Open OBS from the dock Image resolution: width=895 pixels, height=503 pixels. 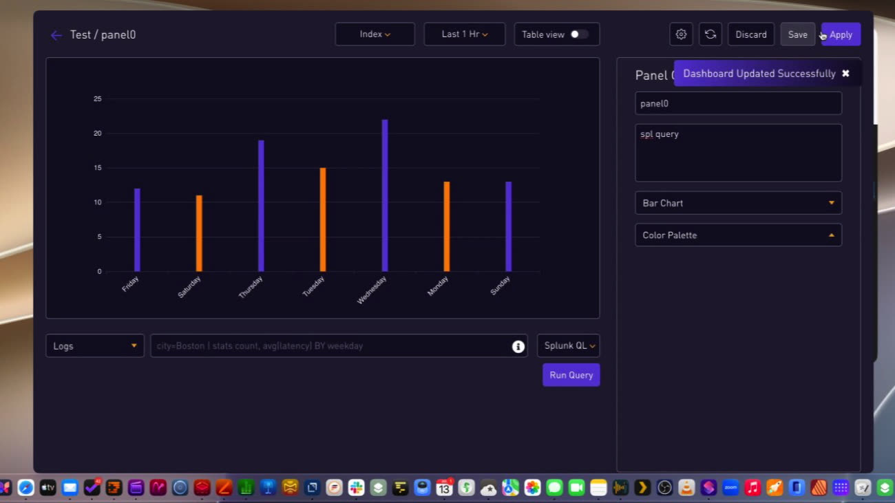tap(664, 488)
